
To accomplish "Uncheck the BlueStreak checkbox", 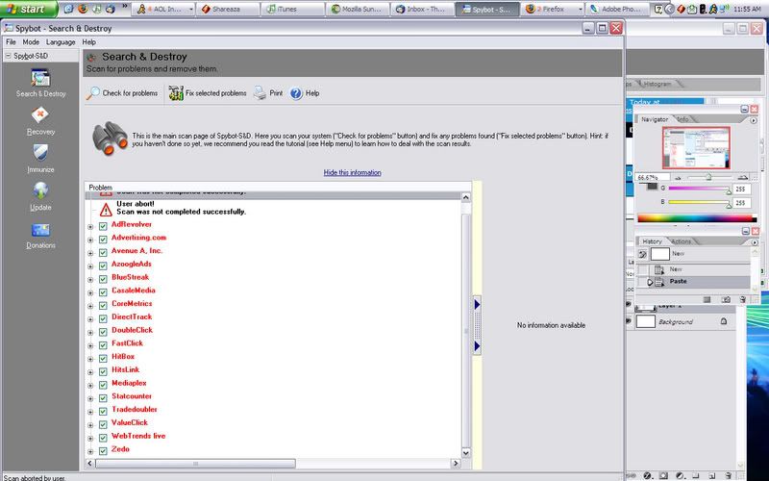I will (x=103, y=279).
